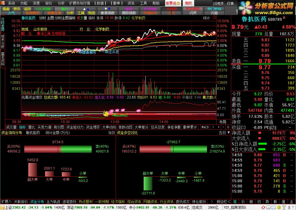Click the 超大单 red bar valued 5452.8

click(x=33, y=170)
